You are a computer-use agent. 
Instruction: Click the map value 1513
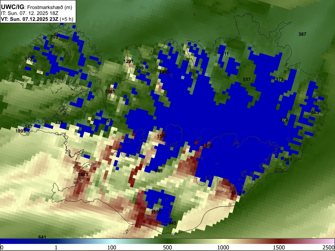[83, 175]
